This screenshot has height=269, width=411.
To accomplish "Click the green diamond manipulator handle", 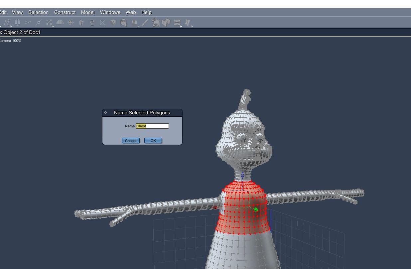I will [256, 209].
